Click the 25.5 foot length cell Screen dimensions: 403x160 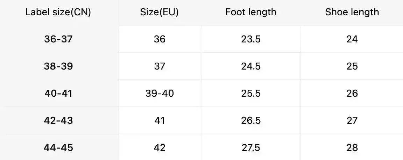(250, 93)
